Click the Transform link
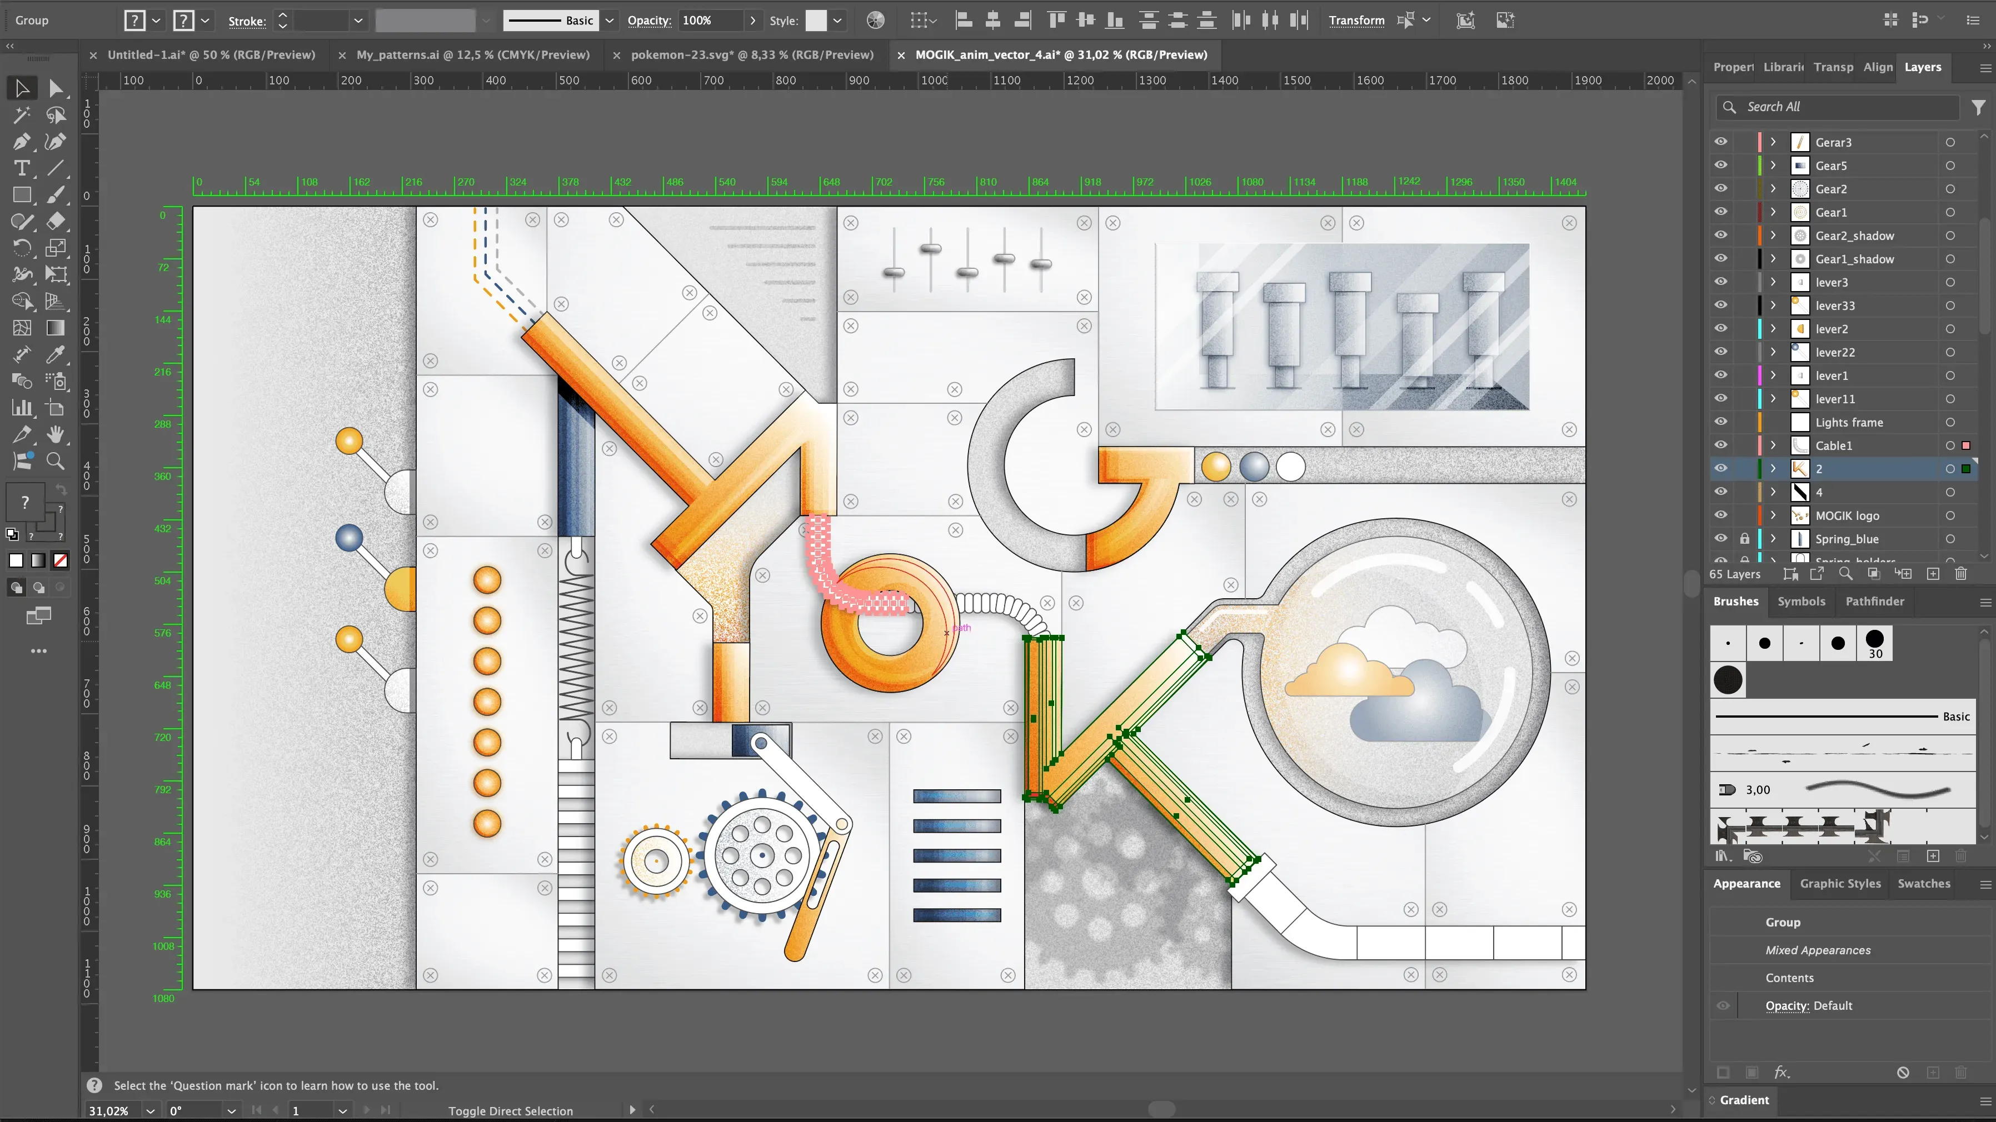The height and width of the screenshot is (1122, 1996). (1357, 21)
